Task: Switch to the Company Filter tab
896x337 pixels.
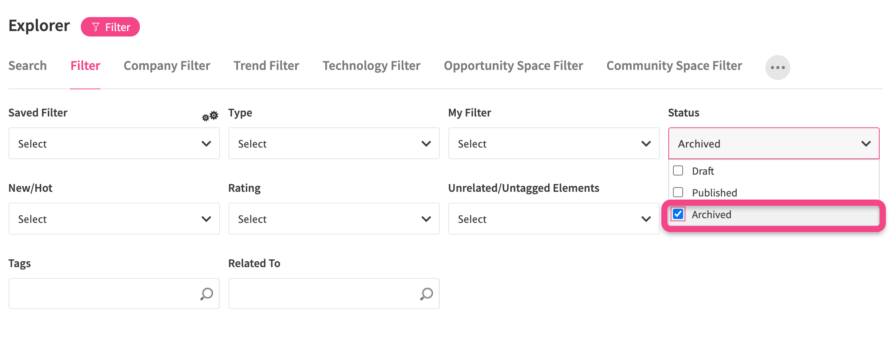Action: 167,66
